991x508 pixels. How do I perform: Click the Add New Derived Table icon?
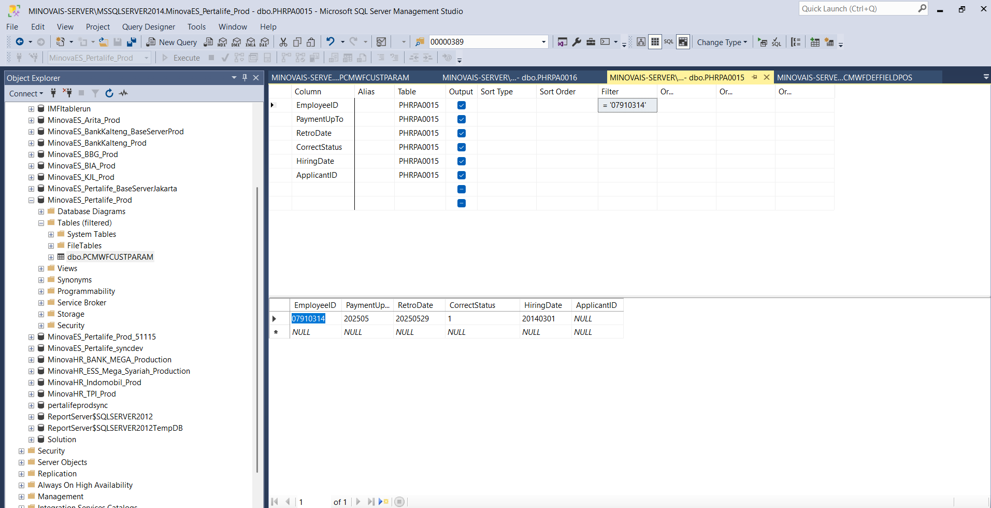pyautogui.click(x=829, y=42)
